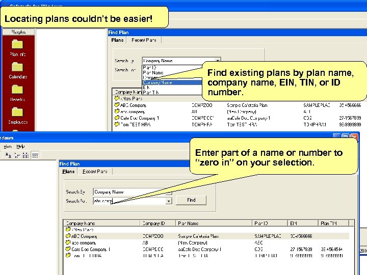Switch to List view in the front window toolbar
The width and height of the screenshot is (367, 275).
(x=26, y=155)
